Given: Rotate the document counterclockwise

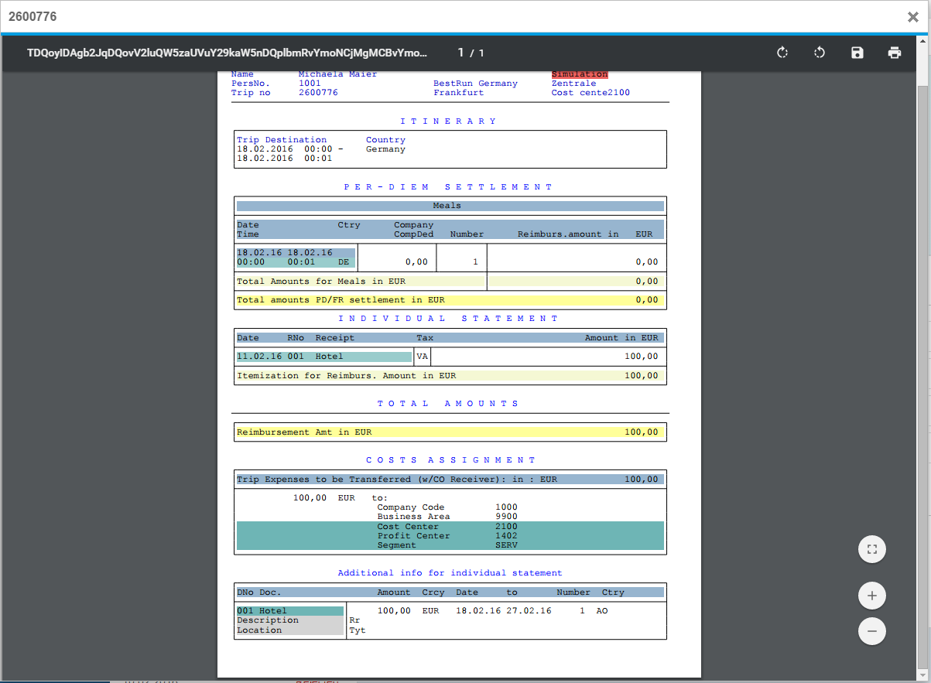Looking at the screenshot, I should click(819, 53).
